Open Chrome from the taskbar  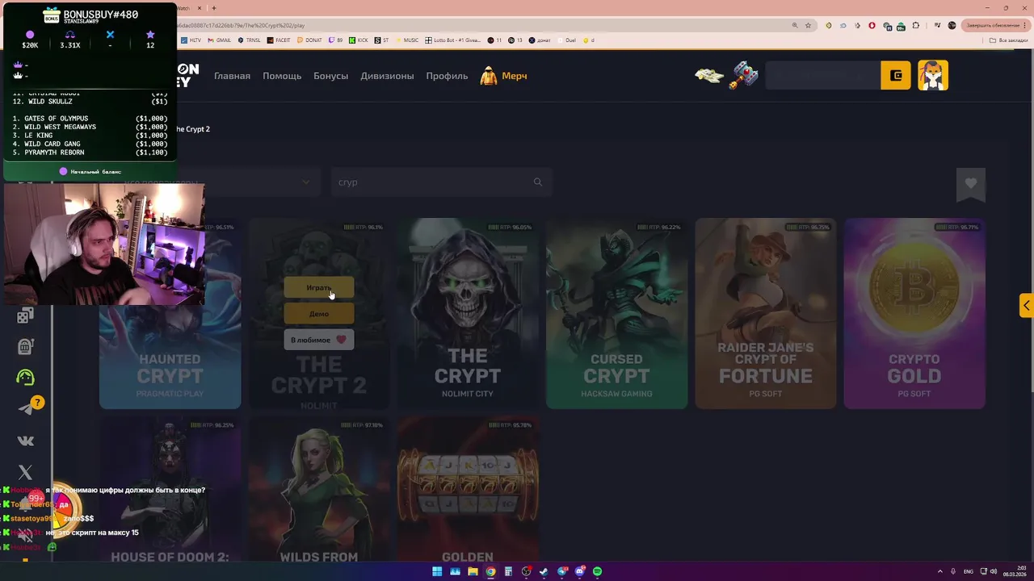coord(490,571)
